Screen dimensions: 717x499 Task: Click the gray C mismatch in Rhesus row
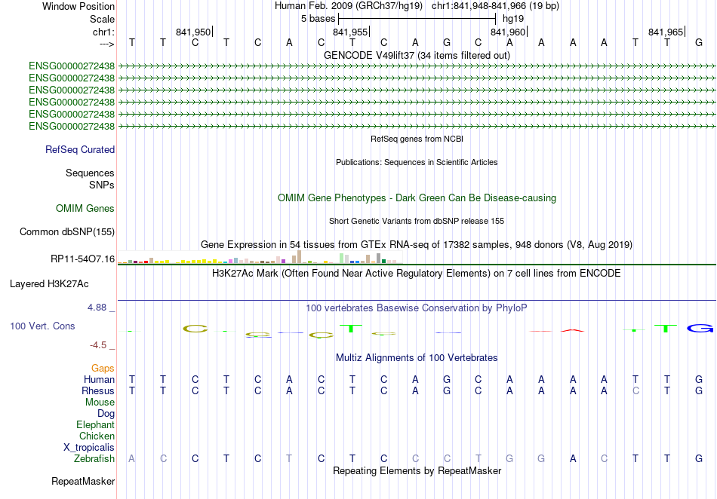point(635,390)
